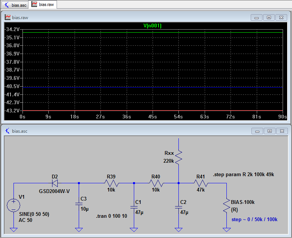Viewport: 292px width, 238px height.
Task: Click the D2 diode symbol
Action: [55, 183]
